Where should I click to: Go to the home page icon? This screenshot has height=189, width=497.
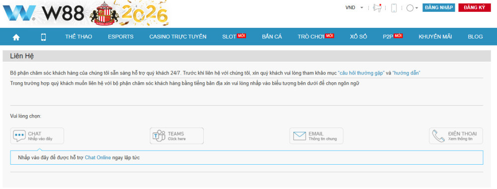pyautogui.click(x=16, y=37)
